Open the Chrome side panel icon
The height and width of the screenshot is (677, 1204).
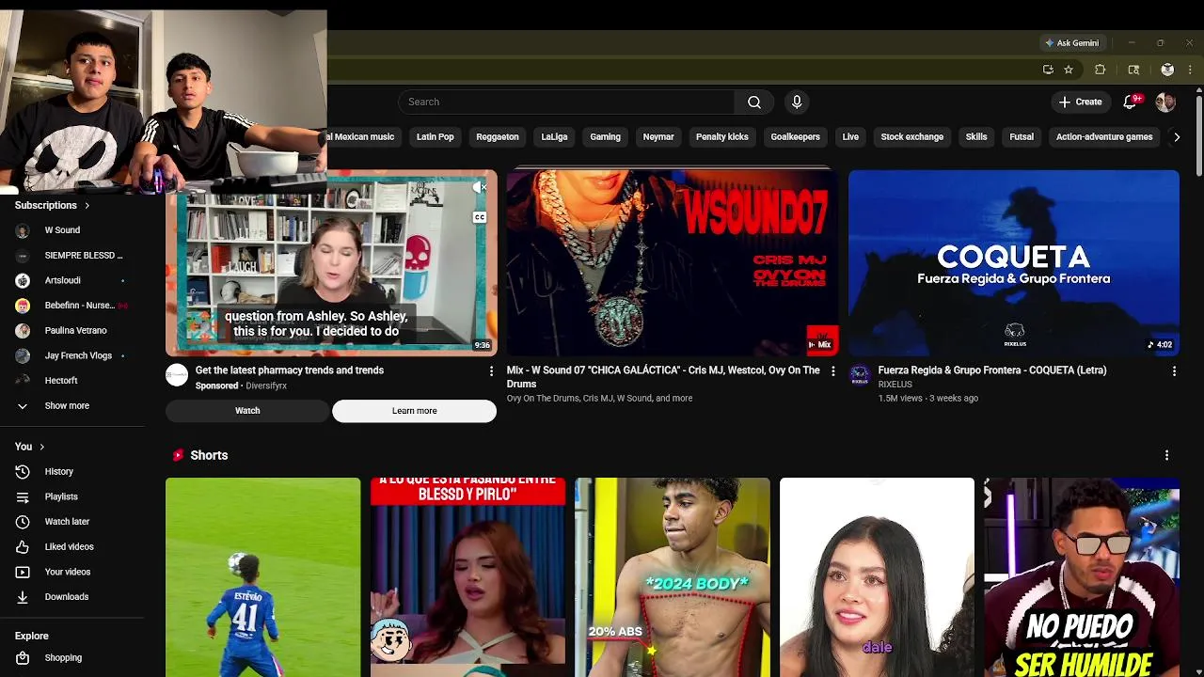point(1133,70)
